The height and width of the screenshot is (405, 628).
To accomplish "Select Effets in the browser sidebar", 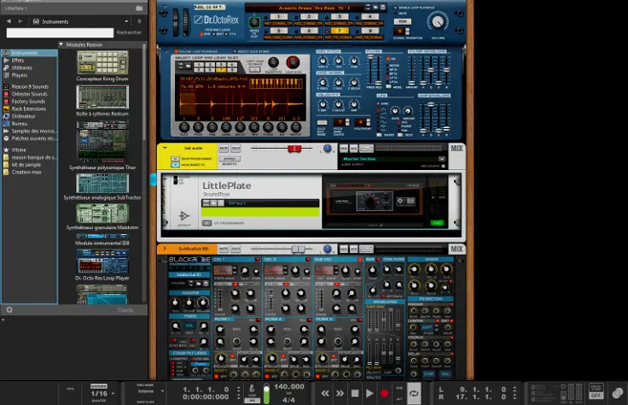I will 18,60.
